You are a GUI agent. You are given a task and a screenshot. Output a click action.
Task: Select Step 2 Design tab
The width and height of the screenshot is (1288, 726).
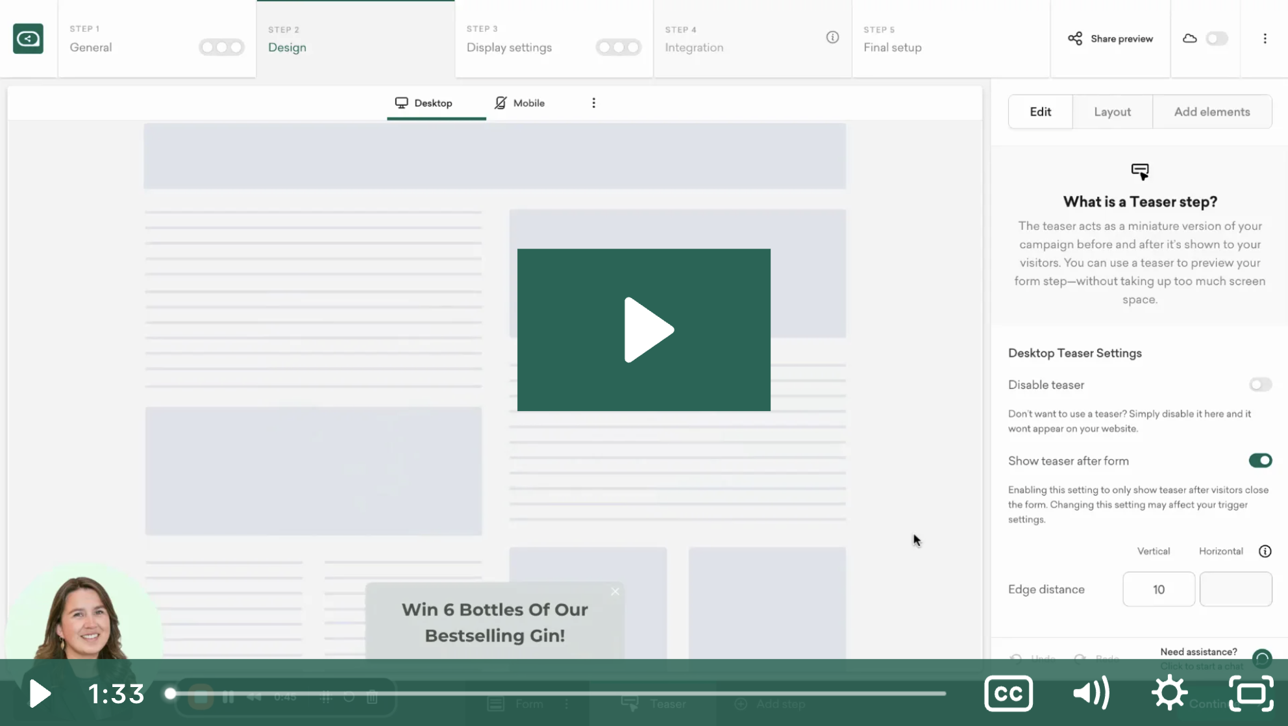[356, 39]
